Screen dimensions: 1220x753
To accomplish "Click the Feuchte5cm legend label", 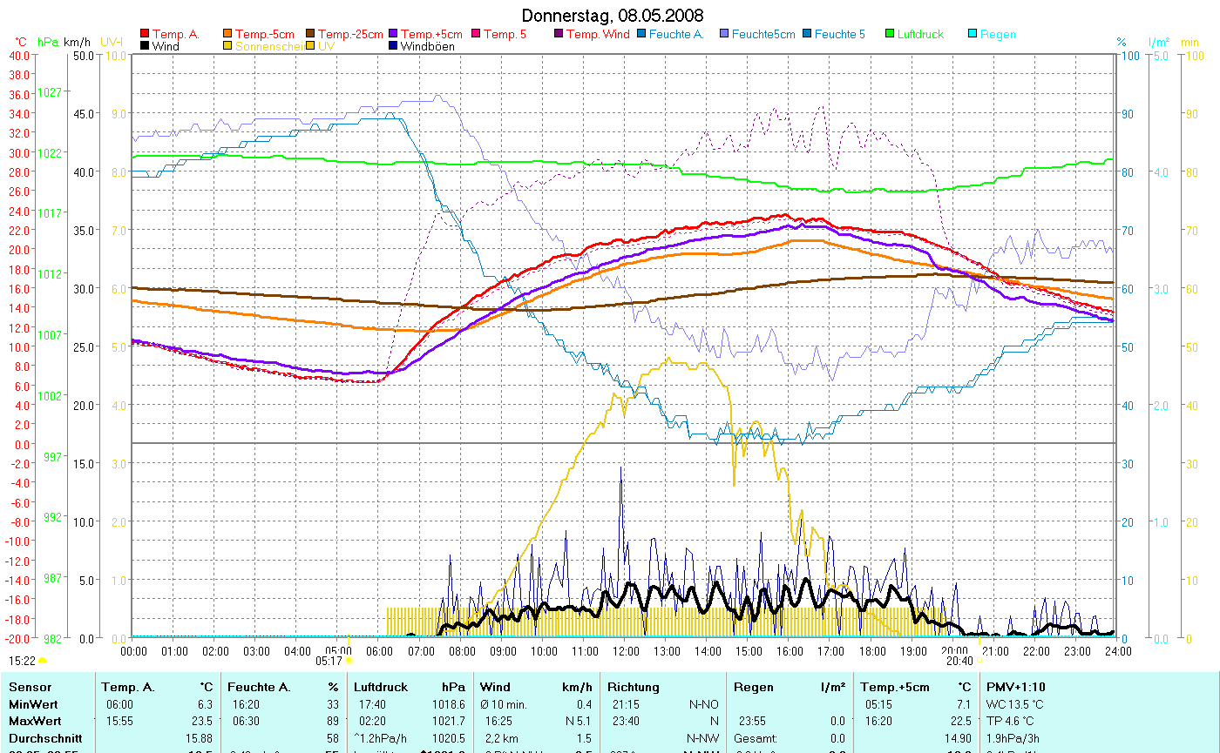I will coord(762,34).
